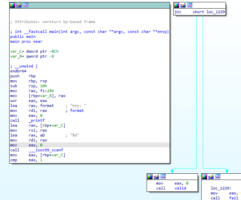Click the 'lea rax, [rbp+var_C]' instruction
This screenshot has width=241, height=200.
38,125
